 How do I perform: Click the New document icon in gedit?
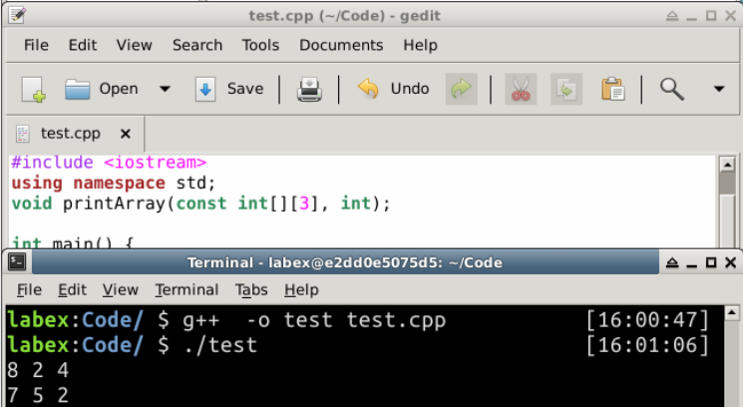coord(33,90)
